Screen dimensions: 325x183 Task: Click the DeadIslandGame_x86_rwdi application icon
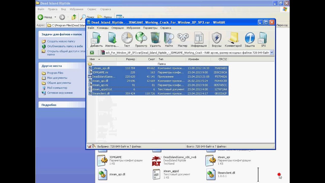[156, 160]
